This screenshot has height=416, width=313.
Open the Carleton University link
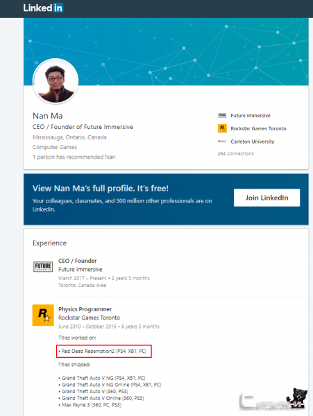252,141
